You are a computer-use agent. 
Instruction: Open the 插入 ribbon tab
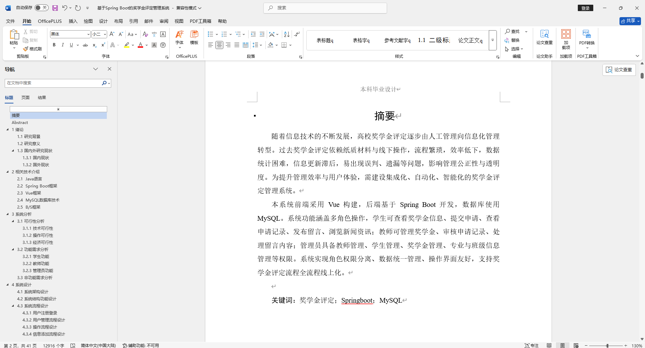(73, 21)
